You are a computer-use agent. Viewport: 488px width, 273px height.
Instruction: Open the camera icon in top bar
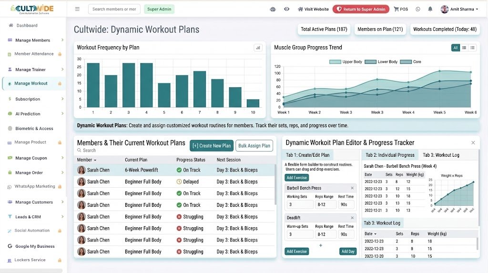click(x=273, y=10)
